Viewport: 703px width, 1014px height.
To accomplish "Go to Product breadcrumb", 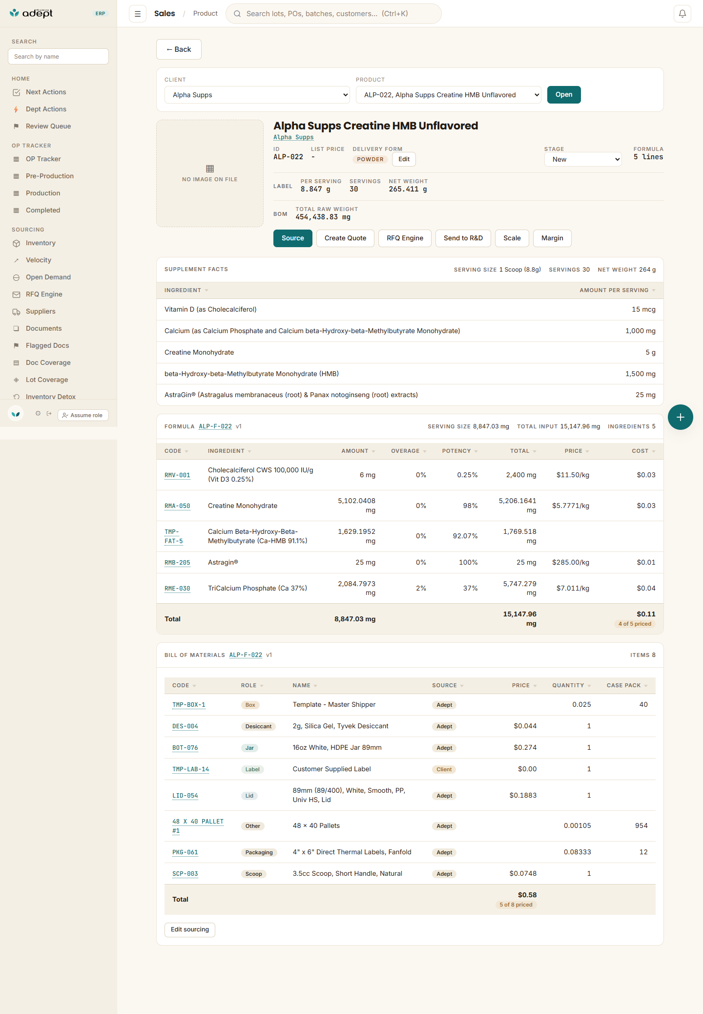I will pyautogui.click(x=206, y=14).
